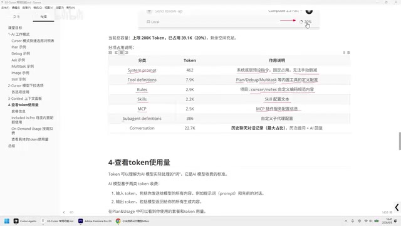
Task: Open the 格式(O) menu
Action: [x=38, y=8]
